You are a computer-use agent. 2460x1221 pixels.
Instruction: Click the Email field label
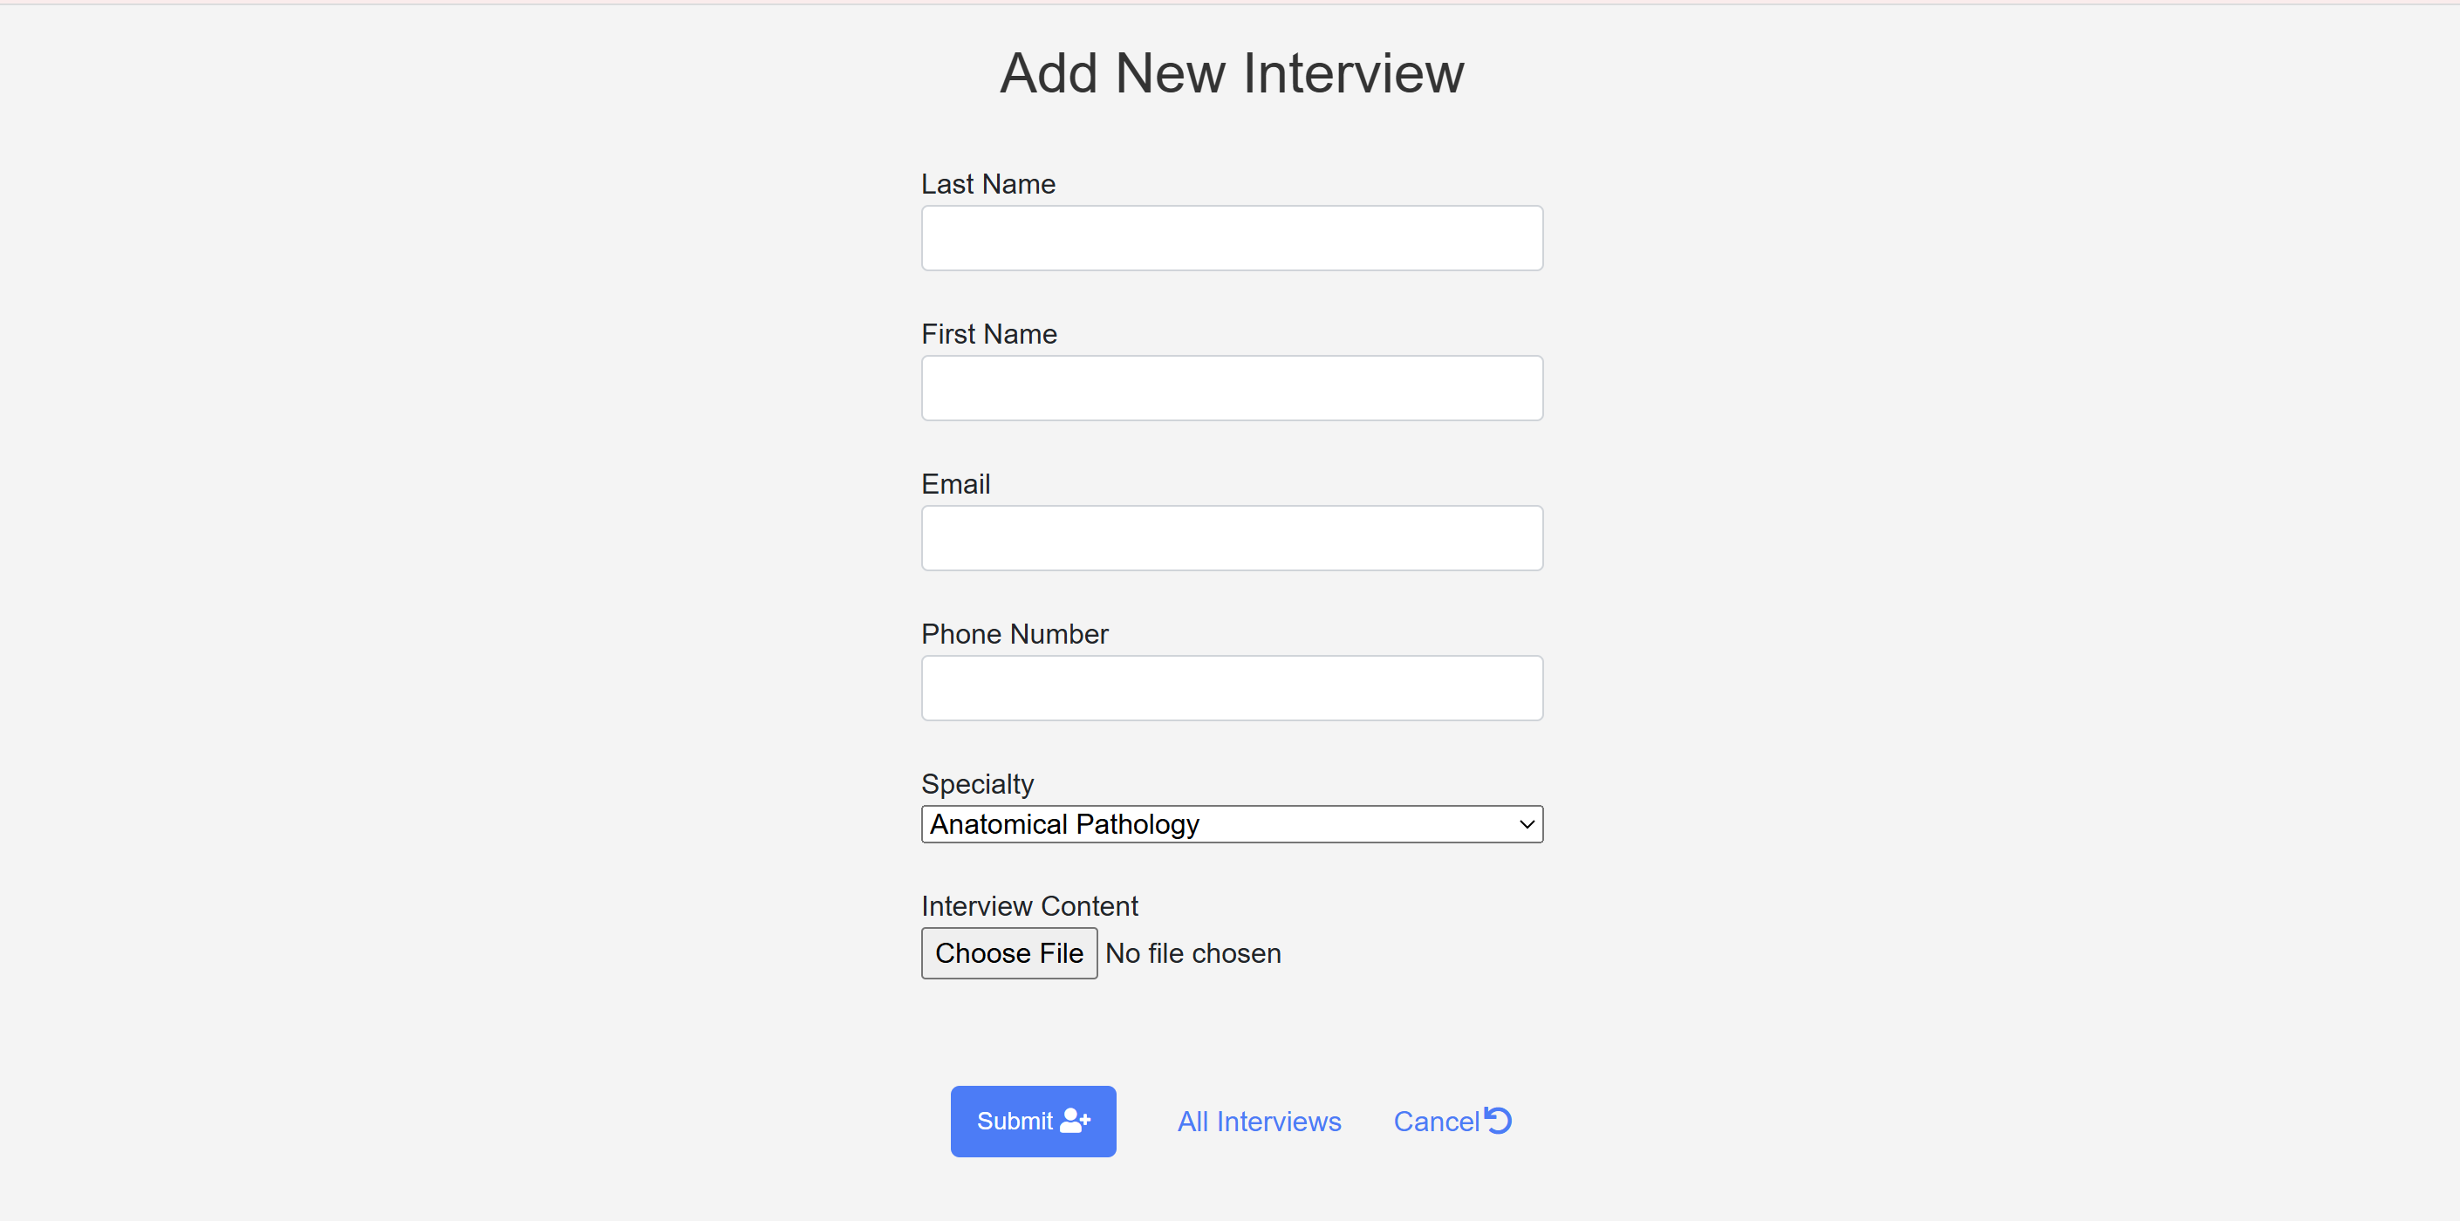click(x=956, y=483)
